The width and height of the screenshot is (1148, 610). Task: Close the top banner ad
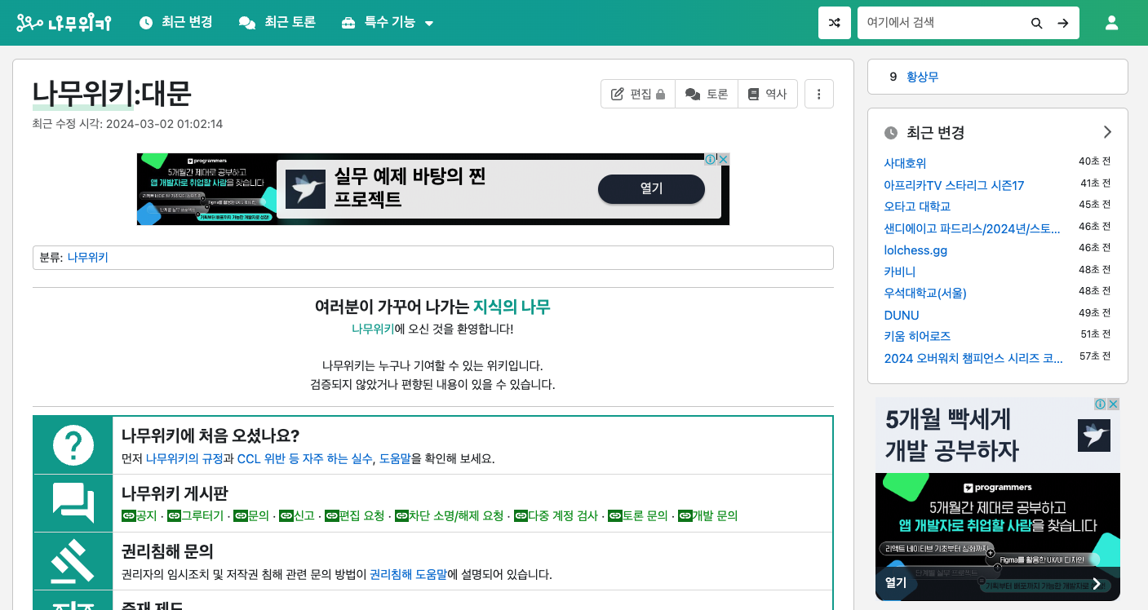[x=723, y=159]
